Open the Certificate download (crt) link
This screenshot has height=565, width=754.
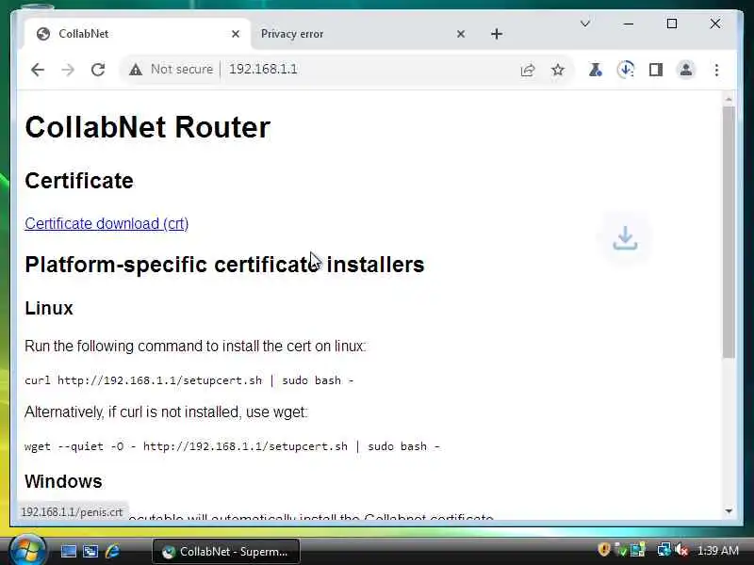pos(107,223)
